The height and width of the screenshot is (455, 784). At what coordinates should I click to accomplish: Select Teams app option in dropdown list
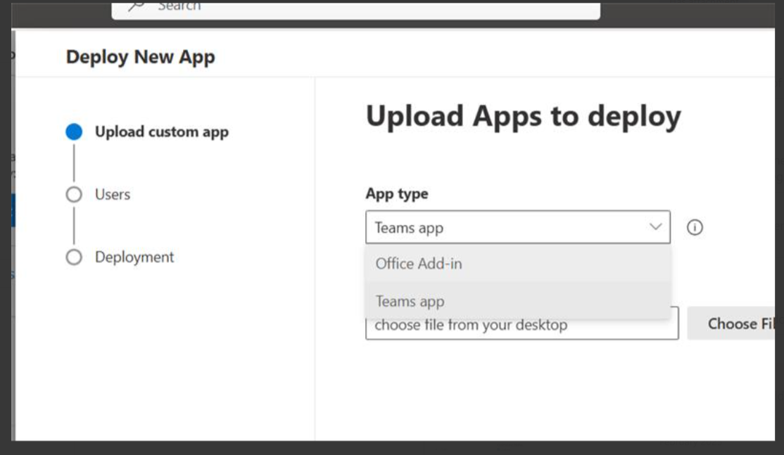pos(518,301)
